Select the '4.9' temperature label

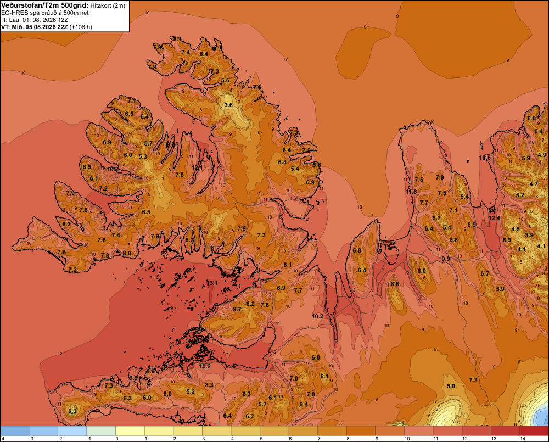click(x=542, y=155)
